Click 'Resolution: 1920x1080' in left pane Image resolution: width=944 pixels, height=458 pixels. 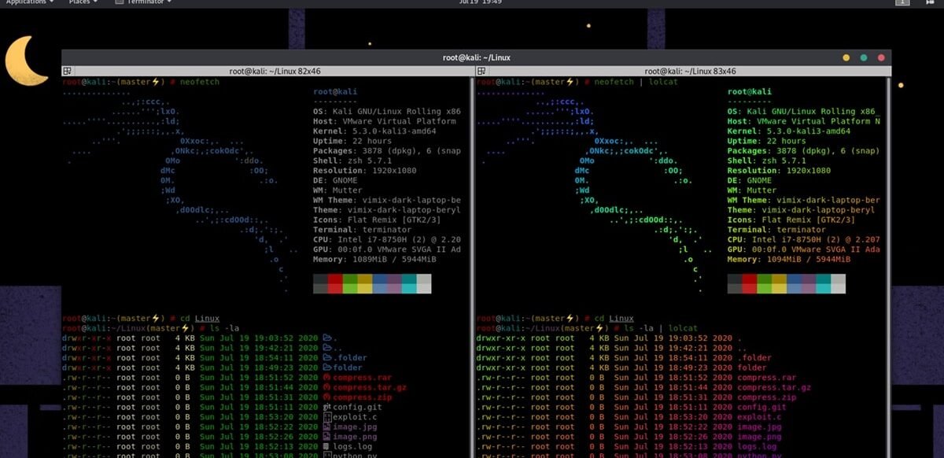point(364,171)
